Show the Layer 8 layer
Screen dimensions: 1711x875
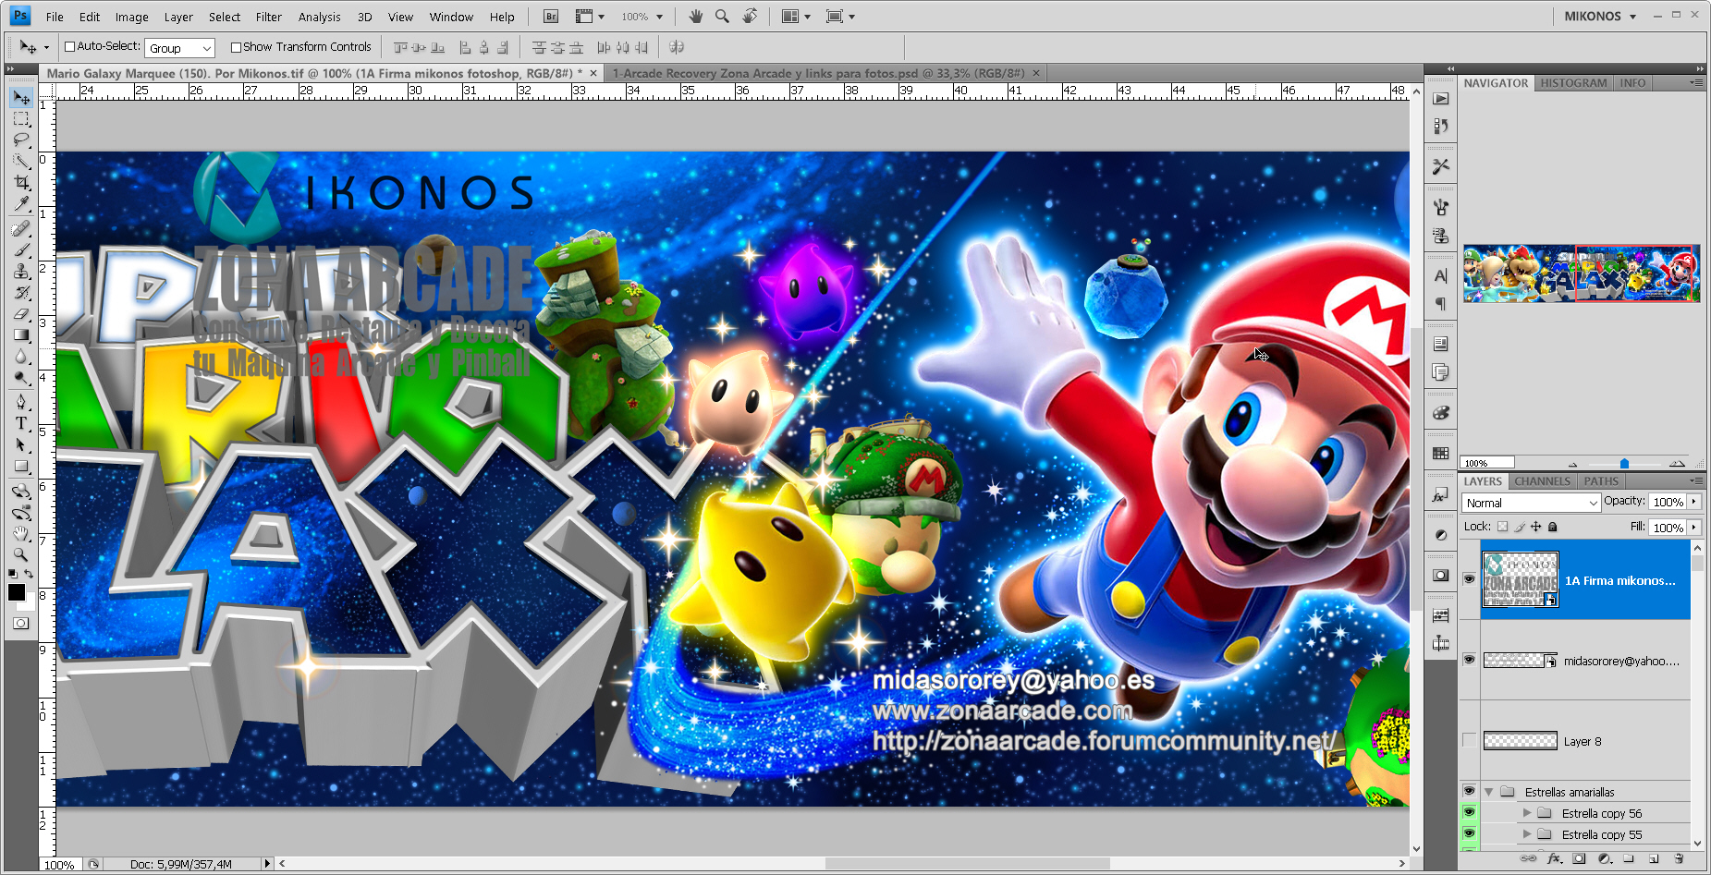coord(1469,740)
